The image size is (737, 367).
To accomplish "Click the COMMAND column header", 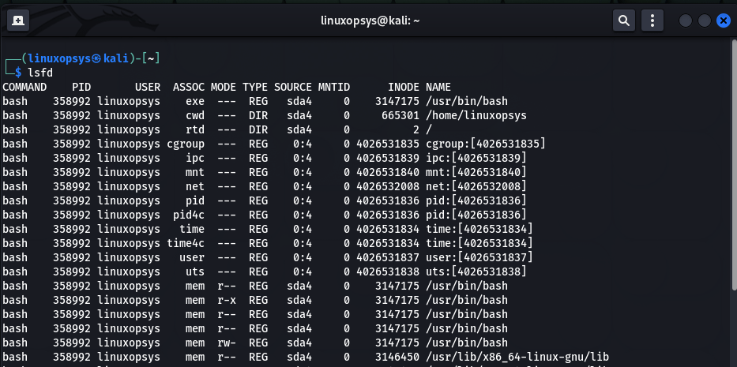I will point(24,87).
